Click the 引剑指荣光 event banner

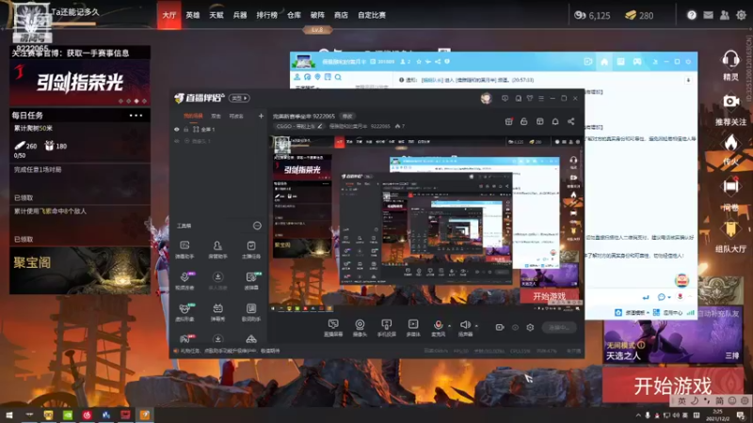80,83
